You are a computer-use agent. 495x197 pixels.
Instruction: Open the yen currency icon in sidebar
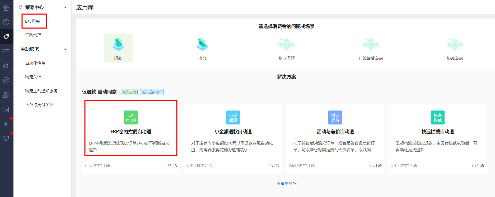6,22
